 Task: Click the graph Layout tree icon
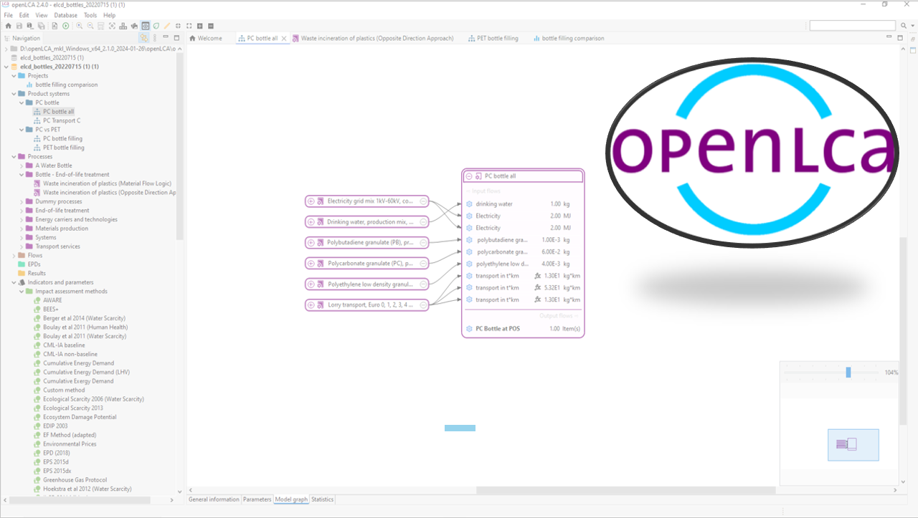123,26
